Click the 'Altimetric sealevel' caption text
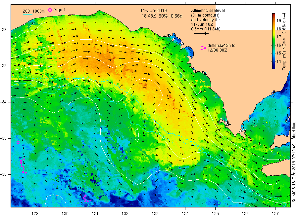This screenshot has height=218, width=298. [208, 11]
